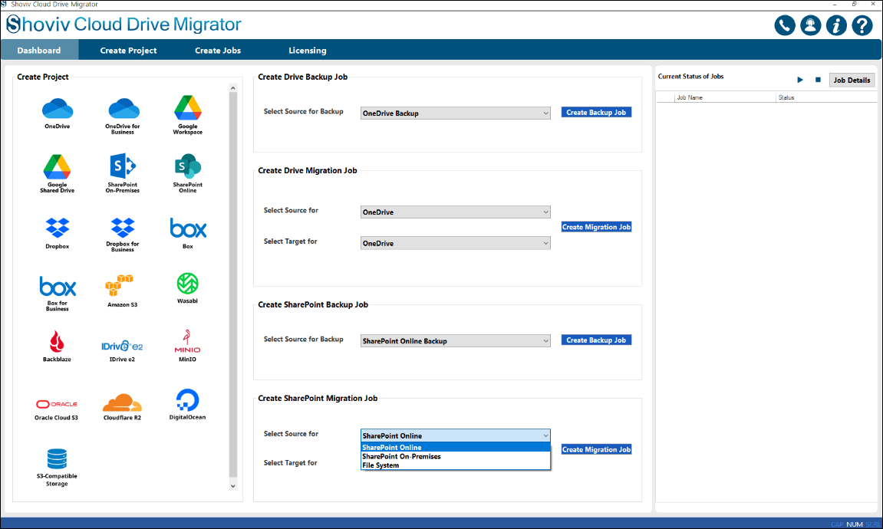Stop jobs with the stop icon
Viewport: 883px width, 529px height.
click(819, 80)
